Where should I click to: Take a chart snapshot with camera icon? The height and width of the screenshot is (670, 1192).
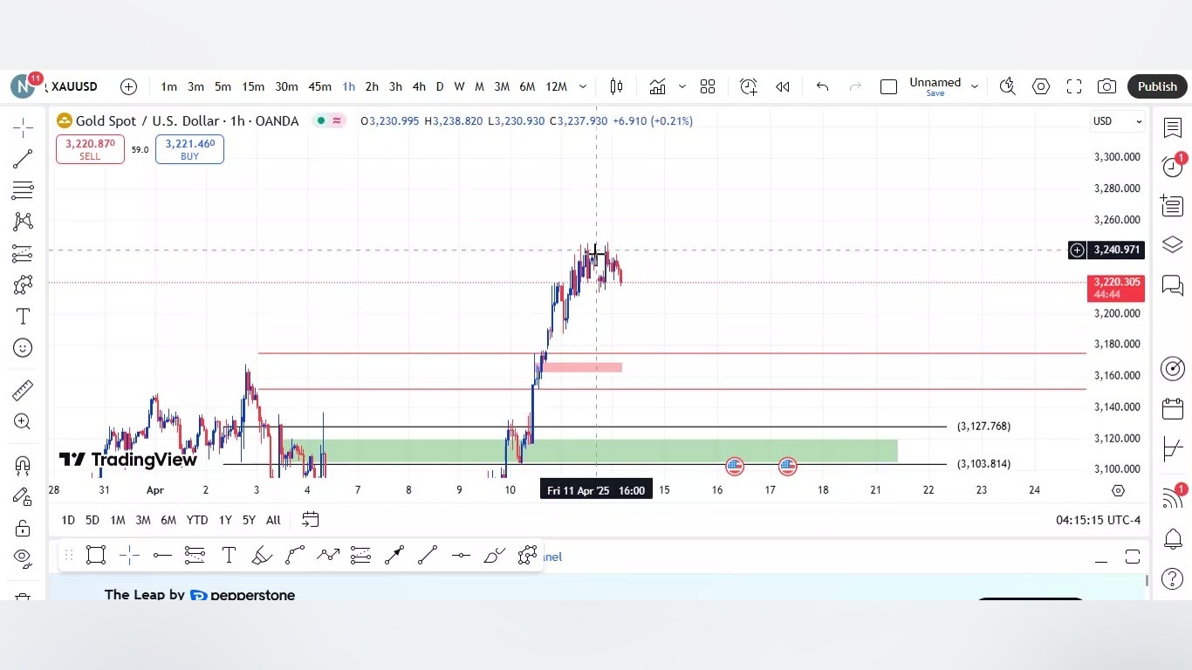(1106, 86)
